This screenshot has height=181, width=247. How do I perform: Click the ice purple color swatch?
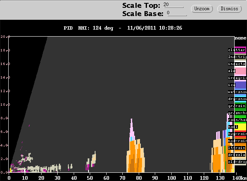pos(240,85)
